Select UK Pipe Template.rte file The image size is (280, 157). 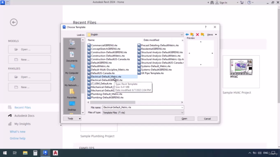tap(152, 73)
